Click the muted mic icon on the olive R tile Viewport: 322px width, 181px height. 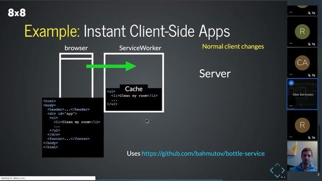[x=309, y=44]
